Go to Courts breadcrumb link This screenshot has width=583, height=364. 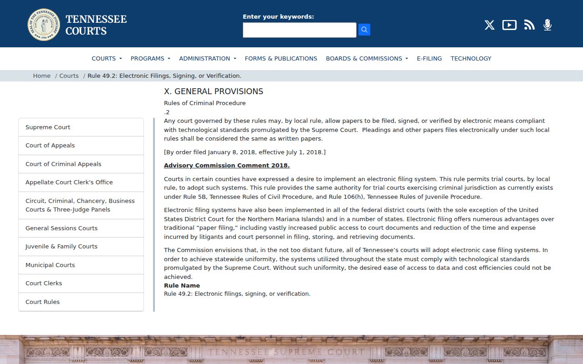point(69,76)
